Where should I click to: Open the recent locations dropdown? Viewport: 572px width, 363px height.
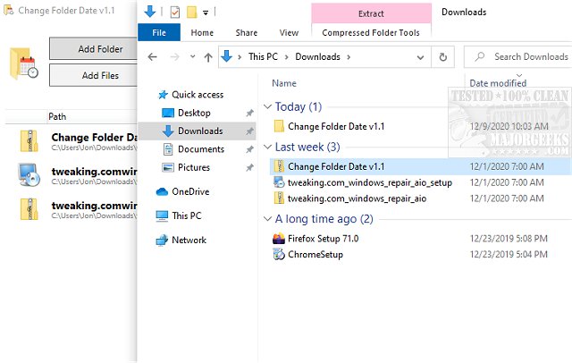click(x=193, y=56)
